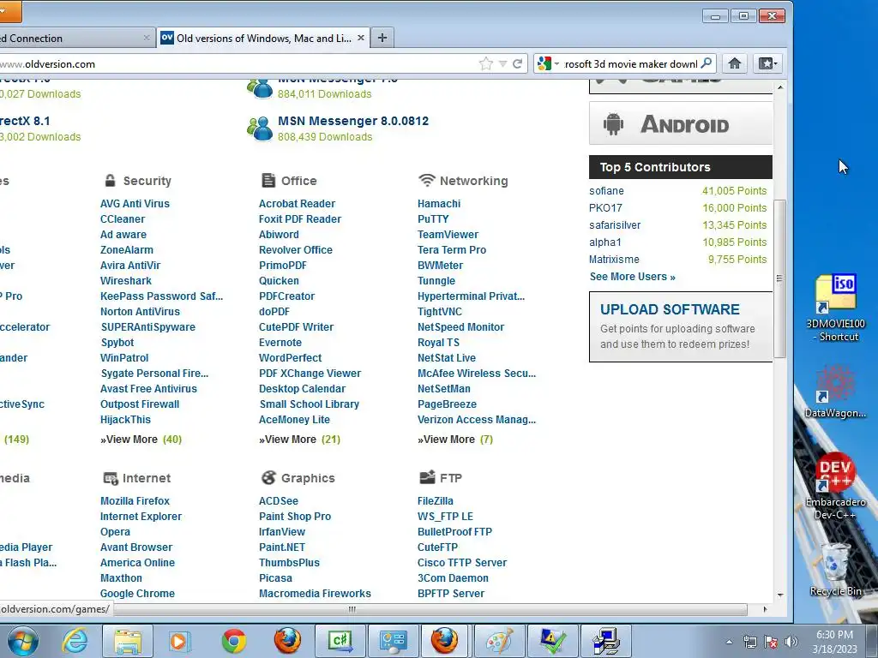Open the Firefox home page icon
Image resolution: width=878 pixels, height=658 pixels.
point(735,63)
